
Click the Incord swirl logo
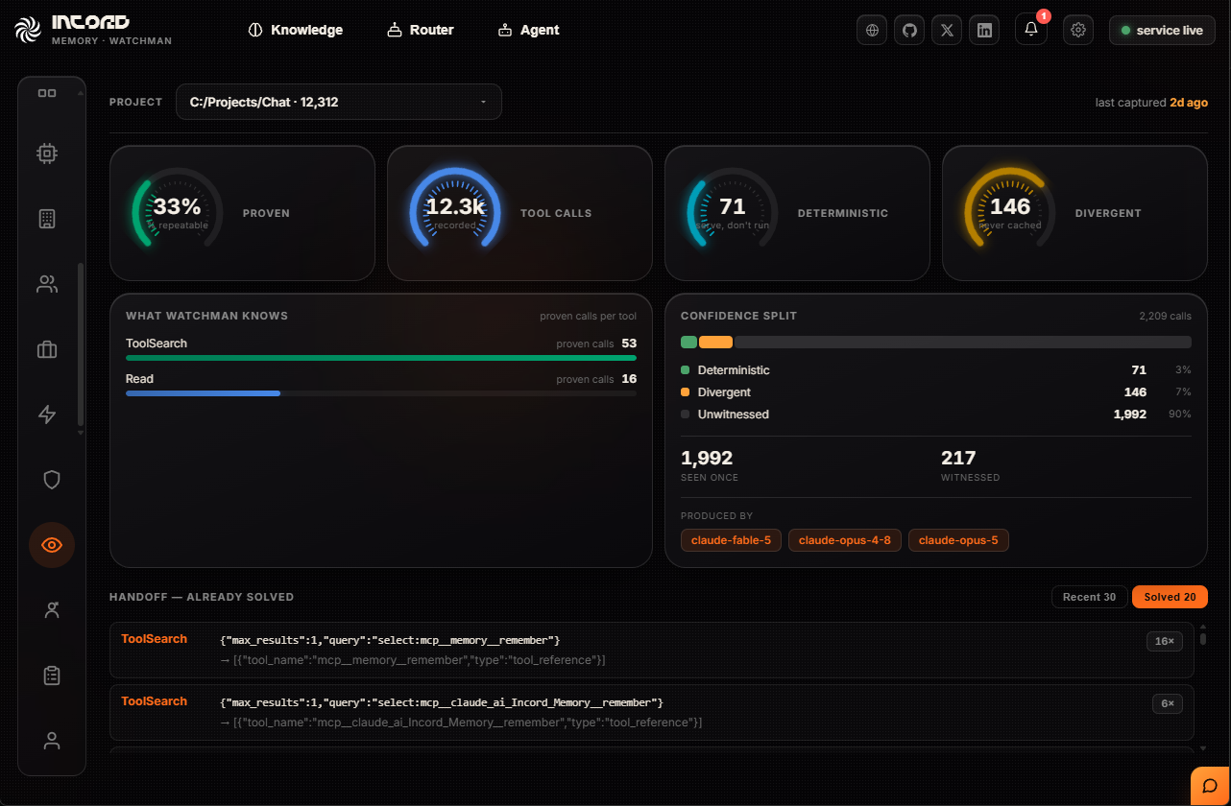point(29,30)
